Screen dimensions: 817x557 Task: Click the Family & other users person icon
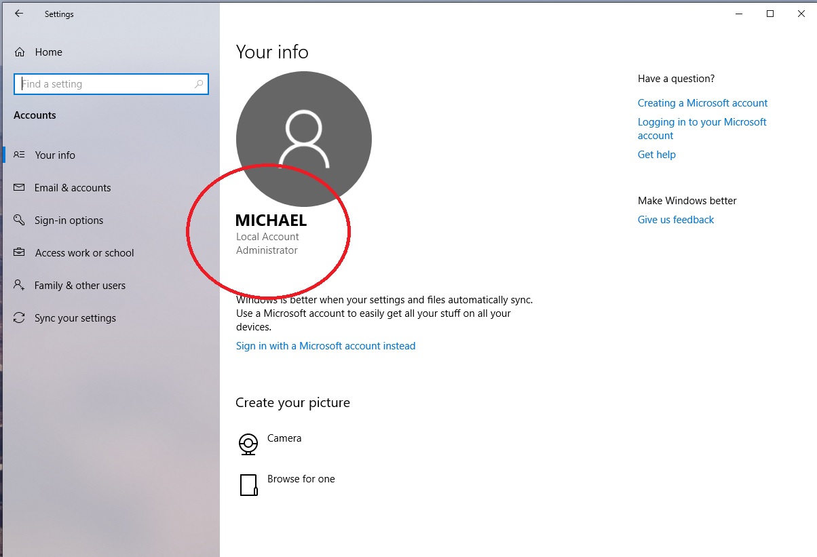[x=20, y=286]
